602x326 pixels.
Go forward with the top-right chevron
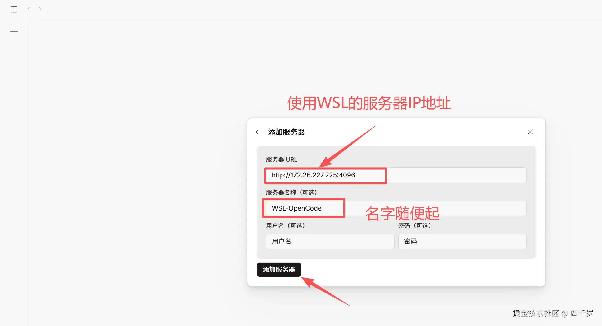tap(40, 9)
